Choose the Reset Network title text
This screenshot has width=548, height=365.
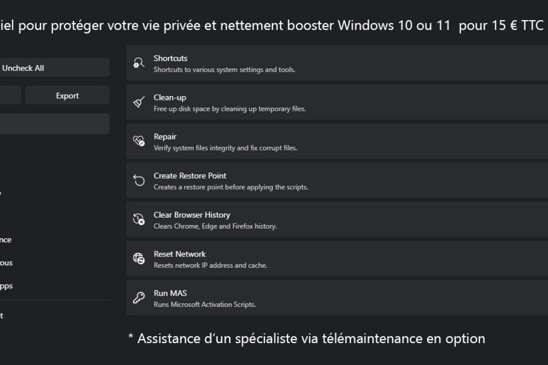pos(179,254)
